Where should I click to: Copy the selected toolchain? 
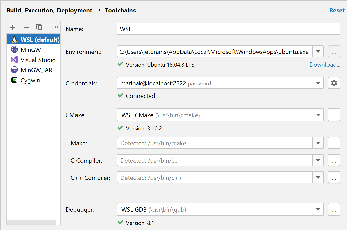coord(39,27)
